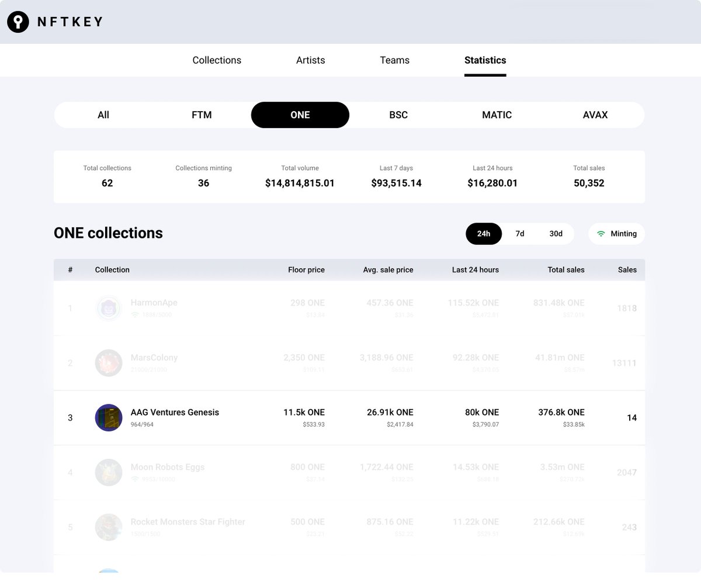
Task: Click the green wifi icon on Minting filter
Action: pos(601,233)
